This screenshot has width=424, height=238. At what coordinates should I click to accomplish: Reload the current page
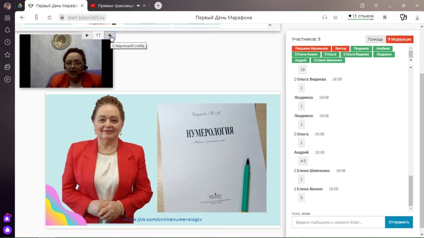click(x=49, y=18)
